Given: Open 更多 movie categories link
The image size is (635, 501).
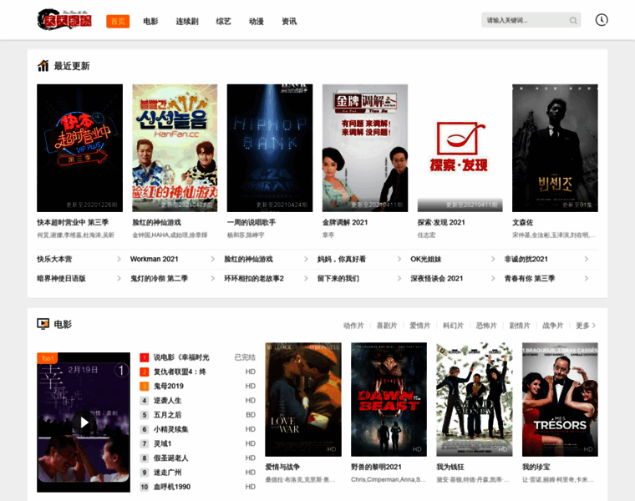Looking at the screenshot, I should coord(586,326).
